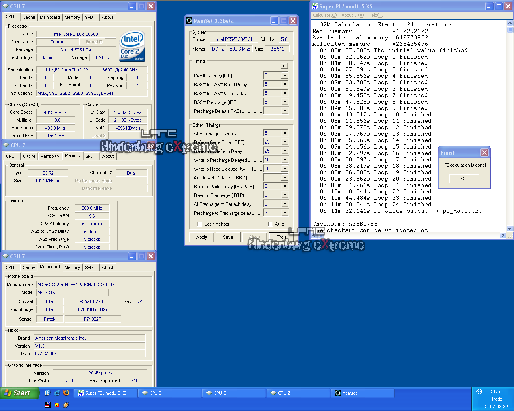Click the memory Frequency value 580.6 MHz

(x=92, y=208)
